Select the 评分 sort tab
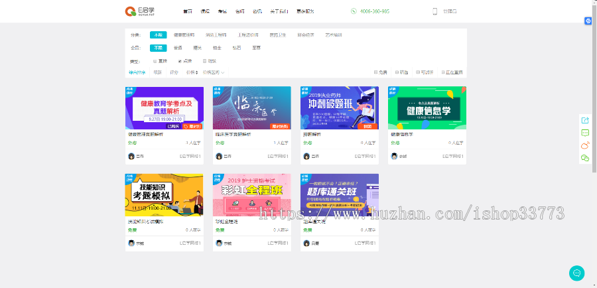This screenshot has width=597, height=288. [x=174, y=72]
